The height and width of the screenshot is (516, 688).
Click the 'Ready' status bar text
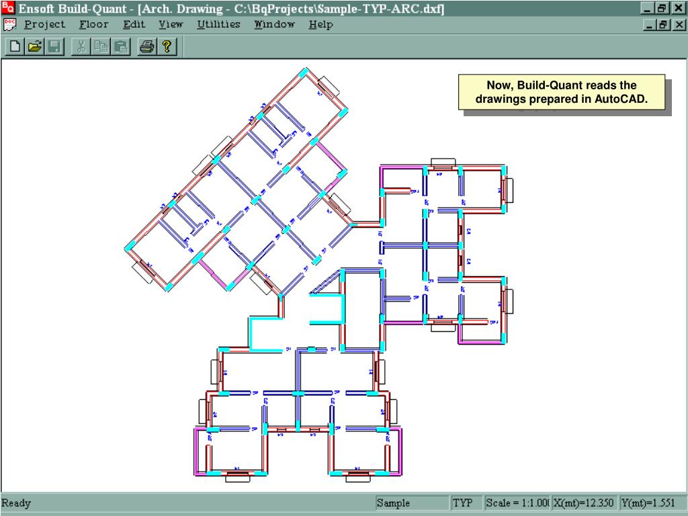[x=16, y=503]
